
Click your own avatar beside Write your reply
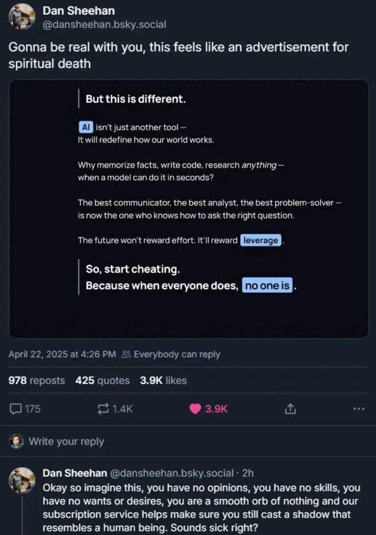click(17, 441)
